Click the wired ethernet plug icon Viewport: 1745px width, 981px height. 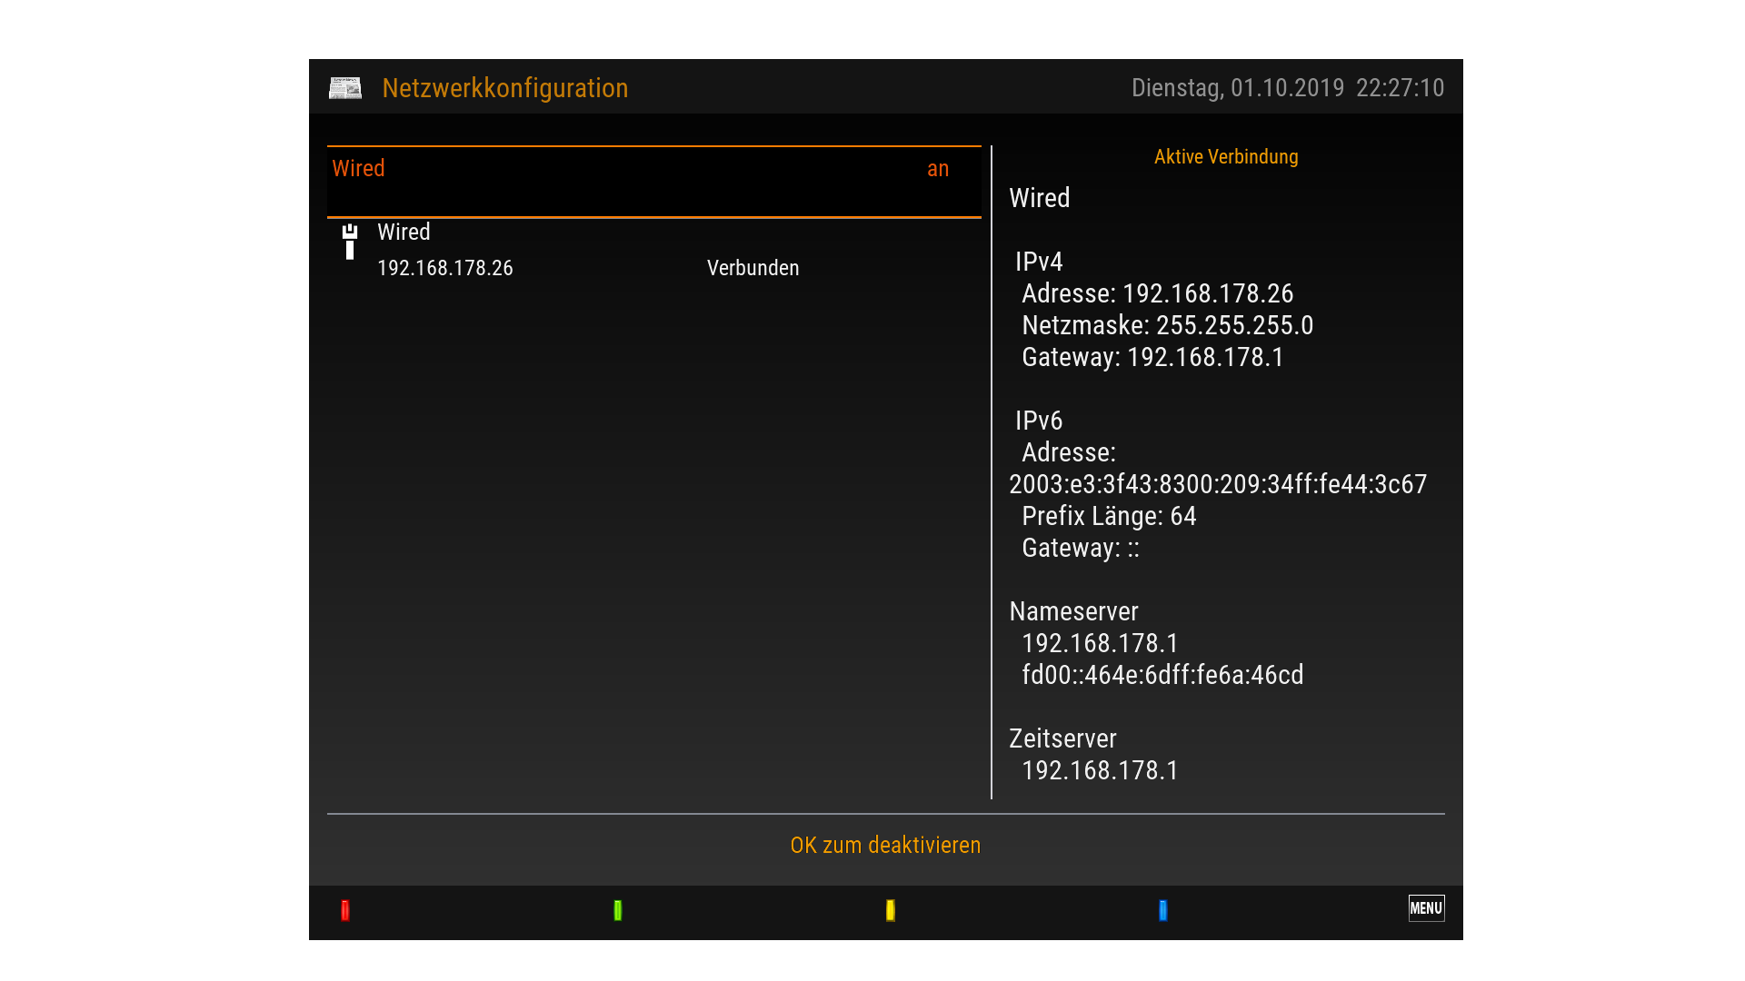click(350, 241)
